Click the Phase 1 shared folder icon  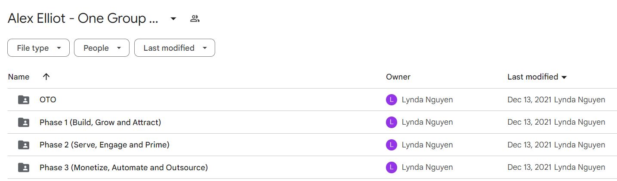point(24,123)
